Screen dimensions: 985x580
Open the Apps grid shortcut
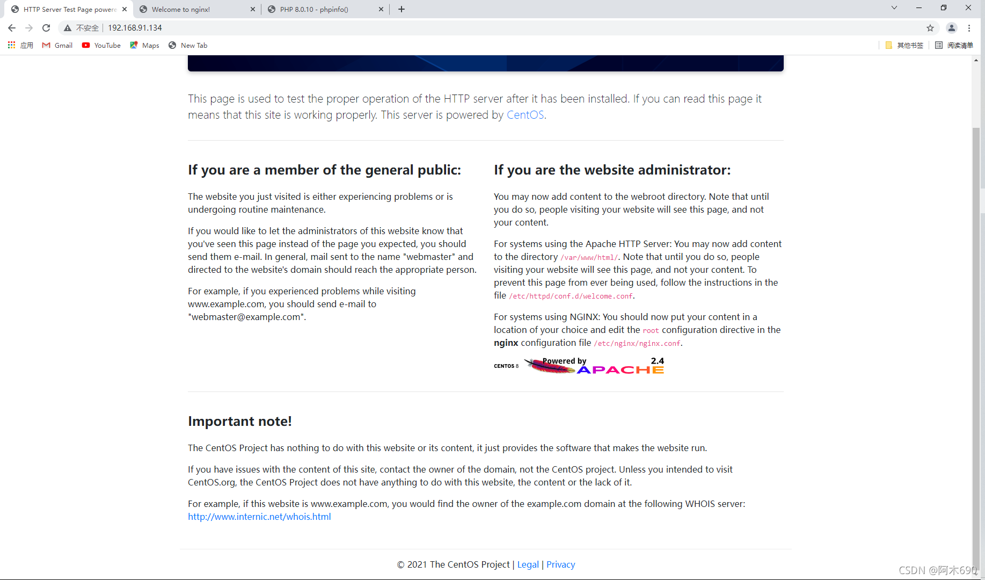[20, 45]
